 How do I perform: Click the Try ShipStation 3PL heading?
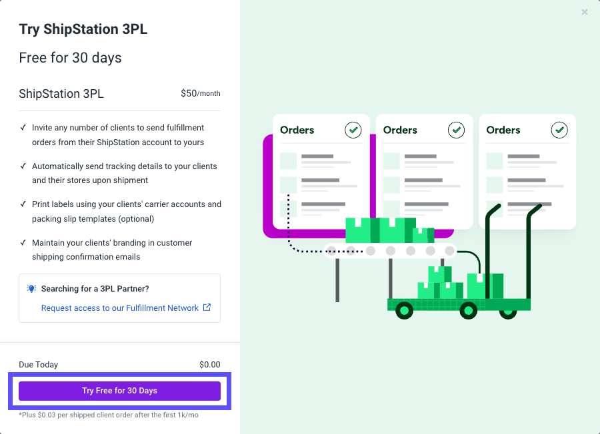83,29
